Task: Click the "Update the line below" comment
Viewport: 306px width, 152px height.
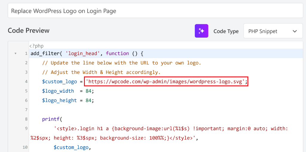Action: [x=122, y=63]
